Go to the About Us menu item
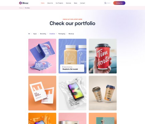 (x=50, y=3)
